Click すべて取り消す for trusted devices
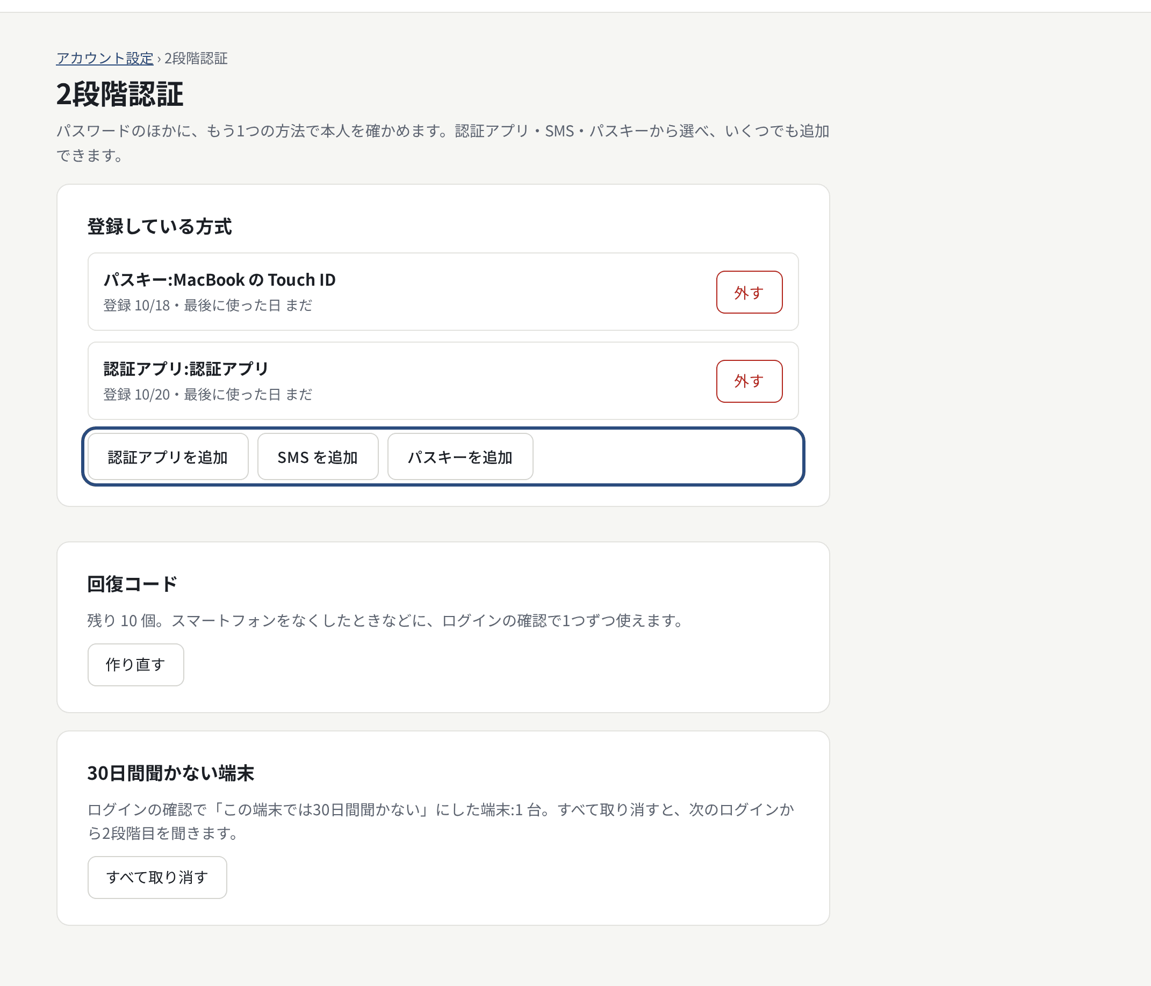1151x986 pixels. (157, 877)
